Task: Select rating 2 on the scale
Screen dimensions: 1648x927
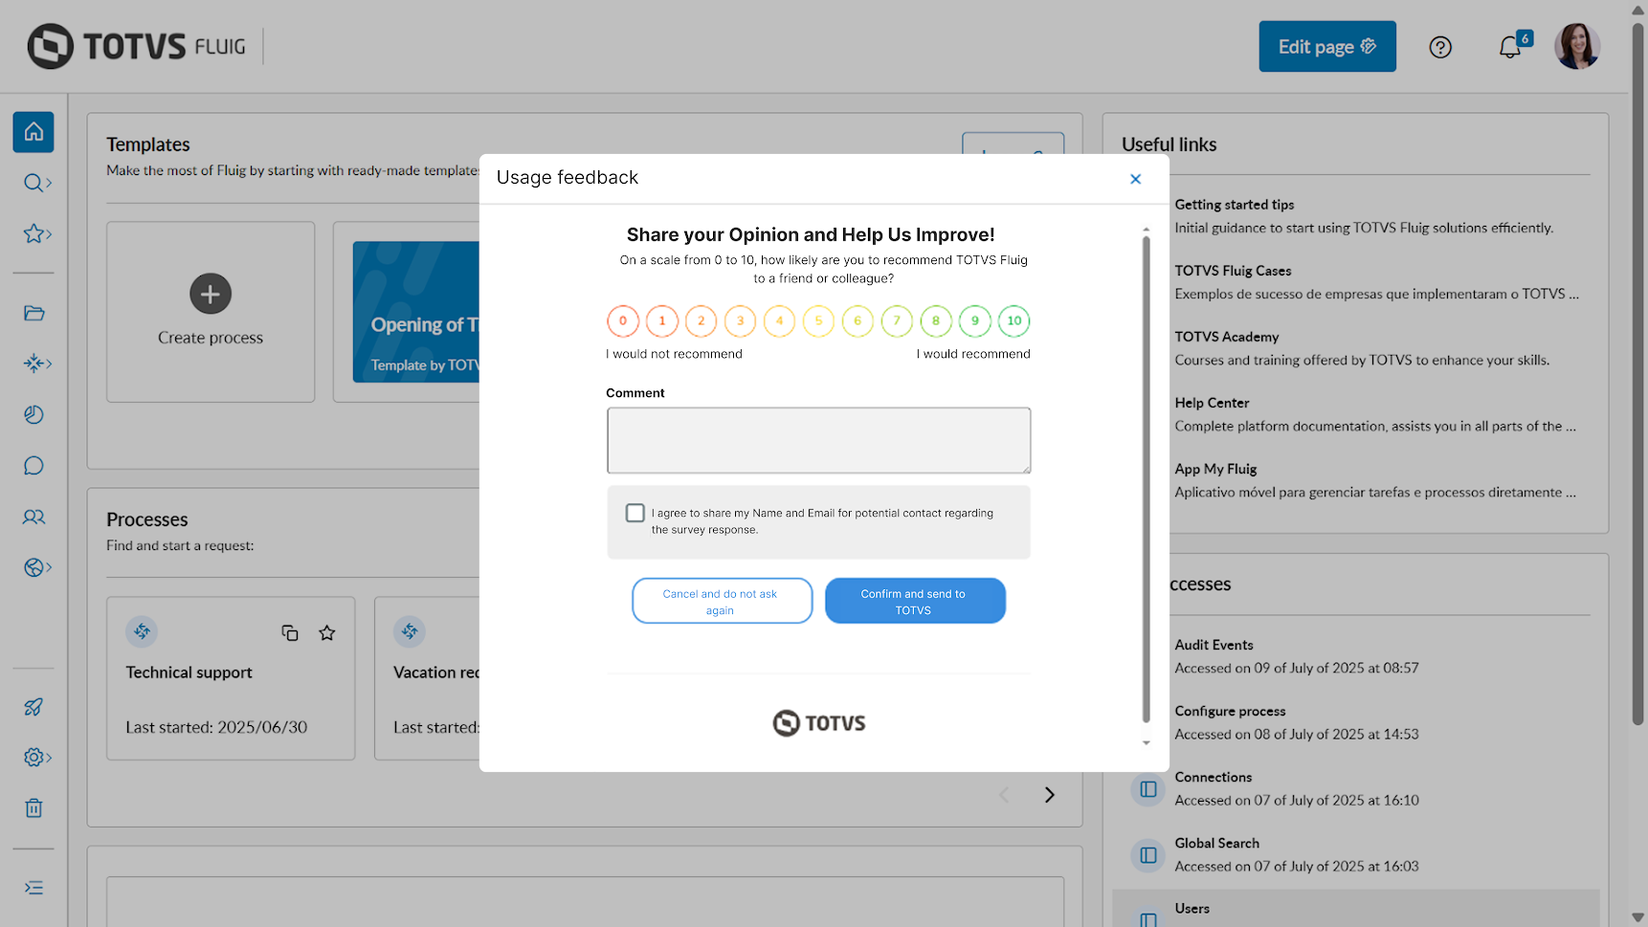Action: coord(702,321)
